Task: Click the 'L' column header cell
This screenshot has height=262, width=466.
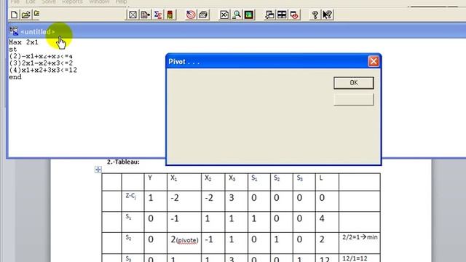Action: (x=327, y=182)
